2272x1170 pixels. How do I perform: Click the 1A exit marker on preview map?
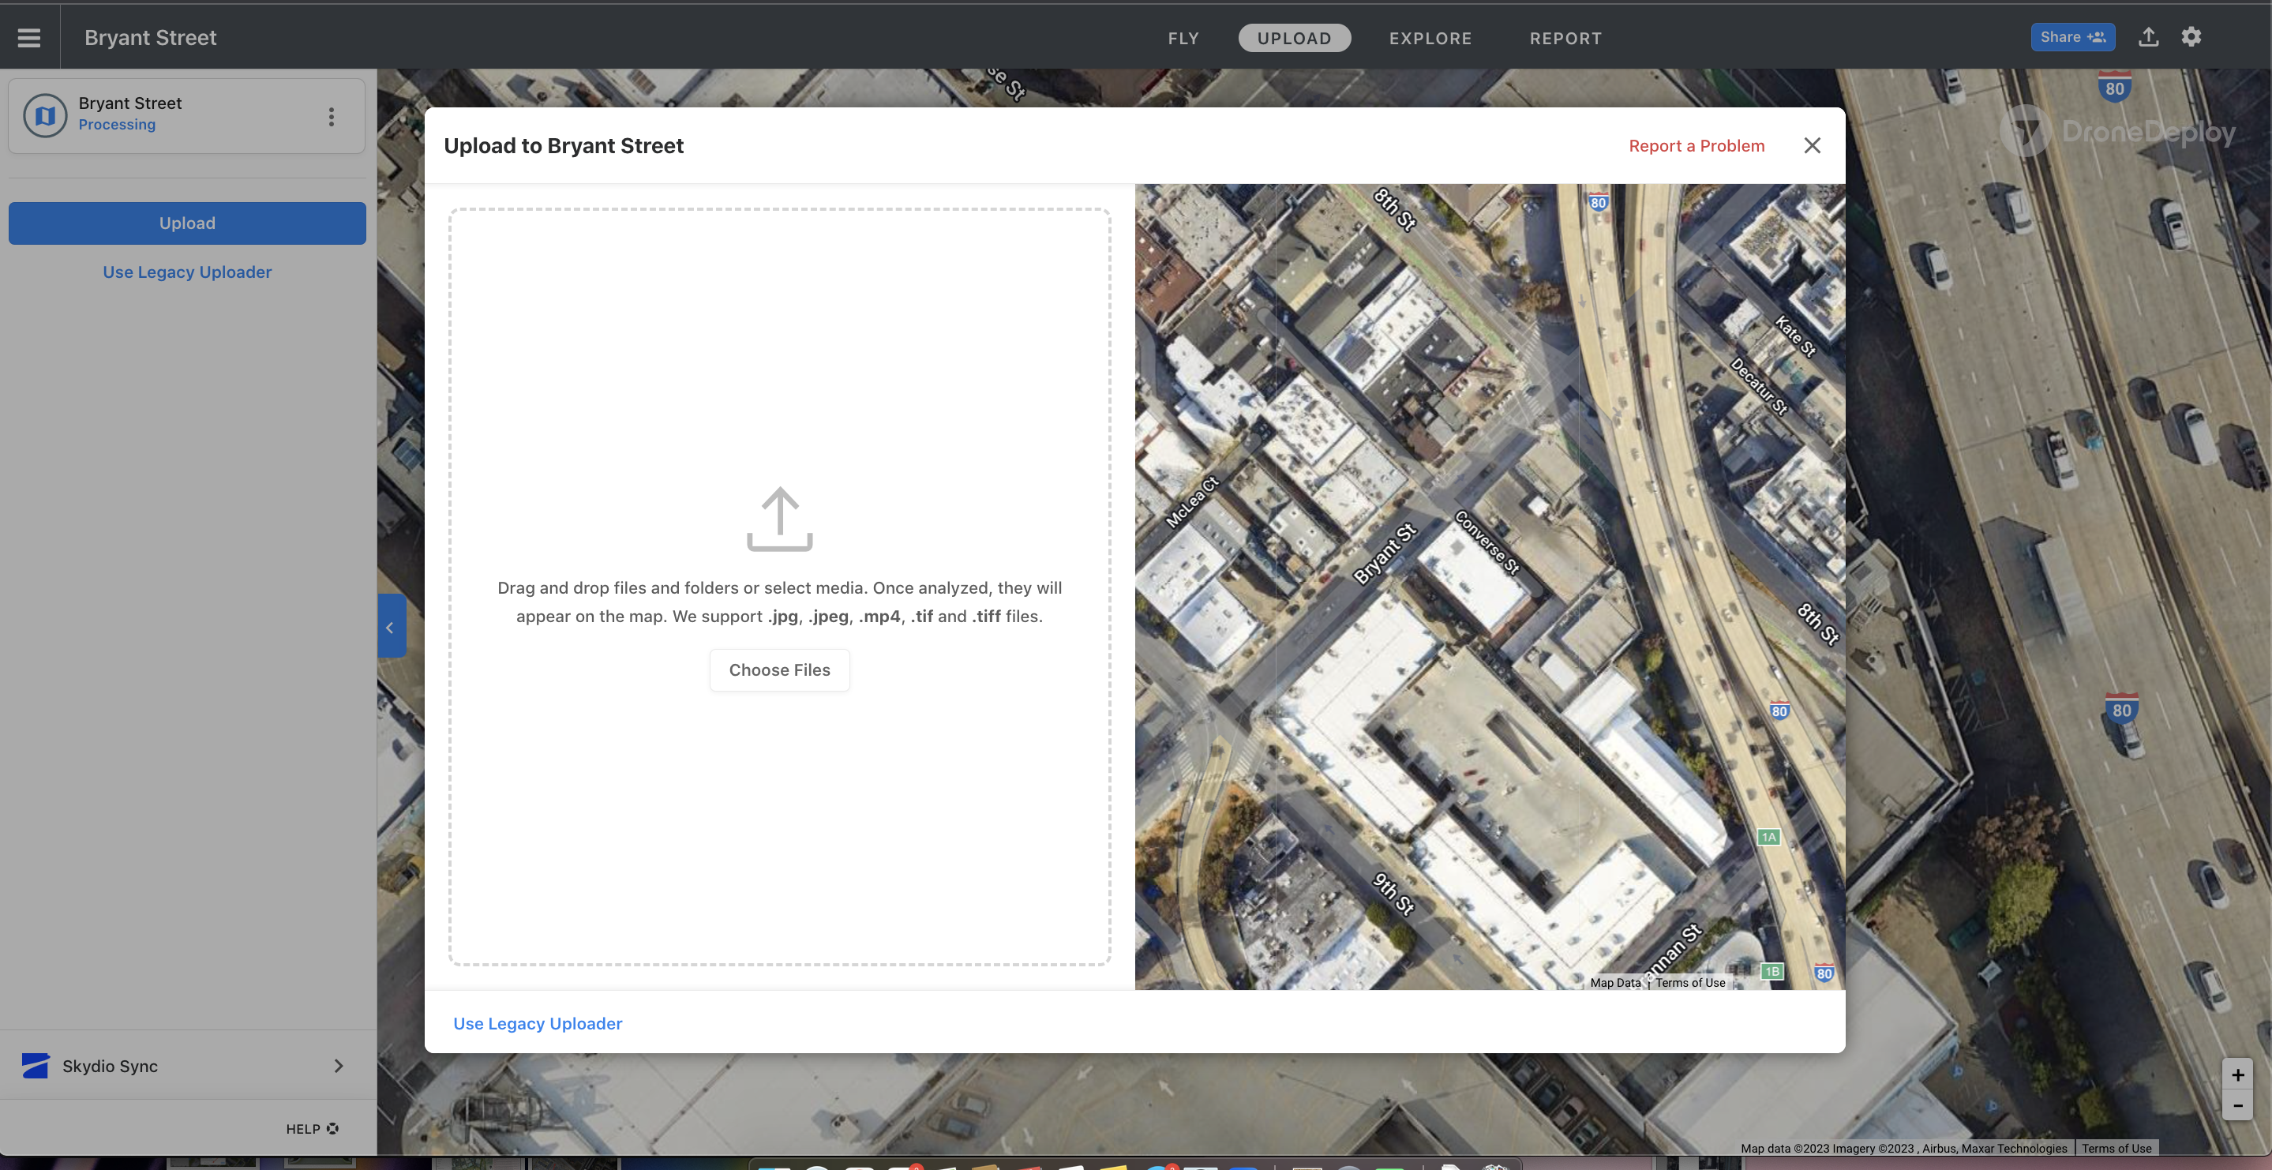coord(1768,837)
